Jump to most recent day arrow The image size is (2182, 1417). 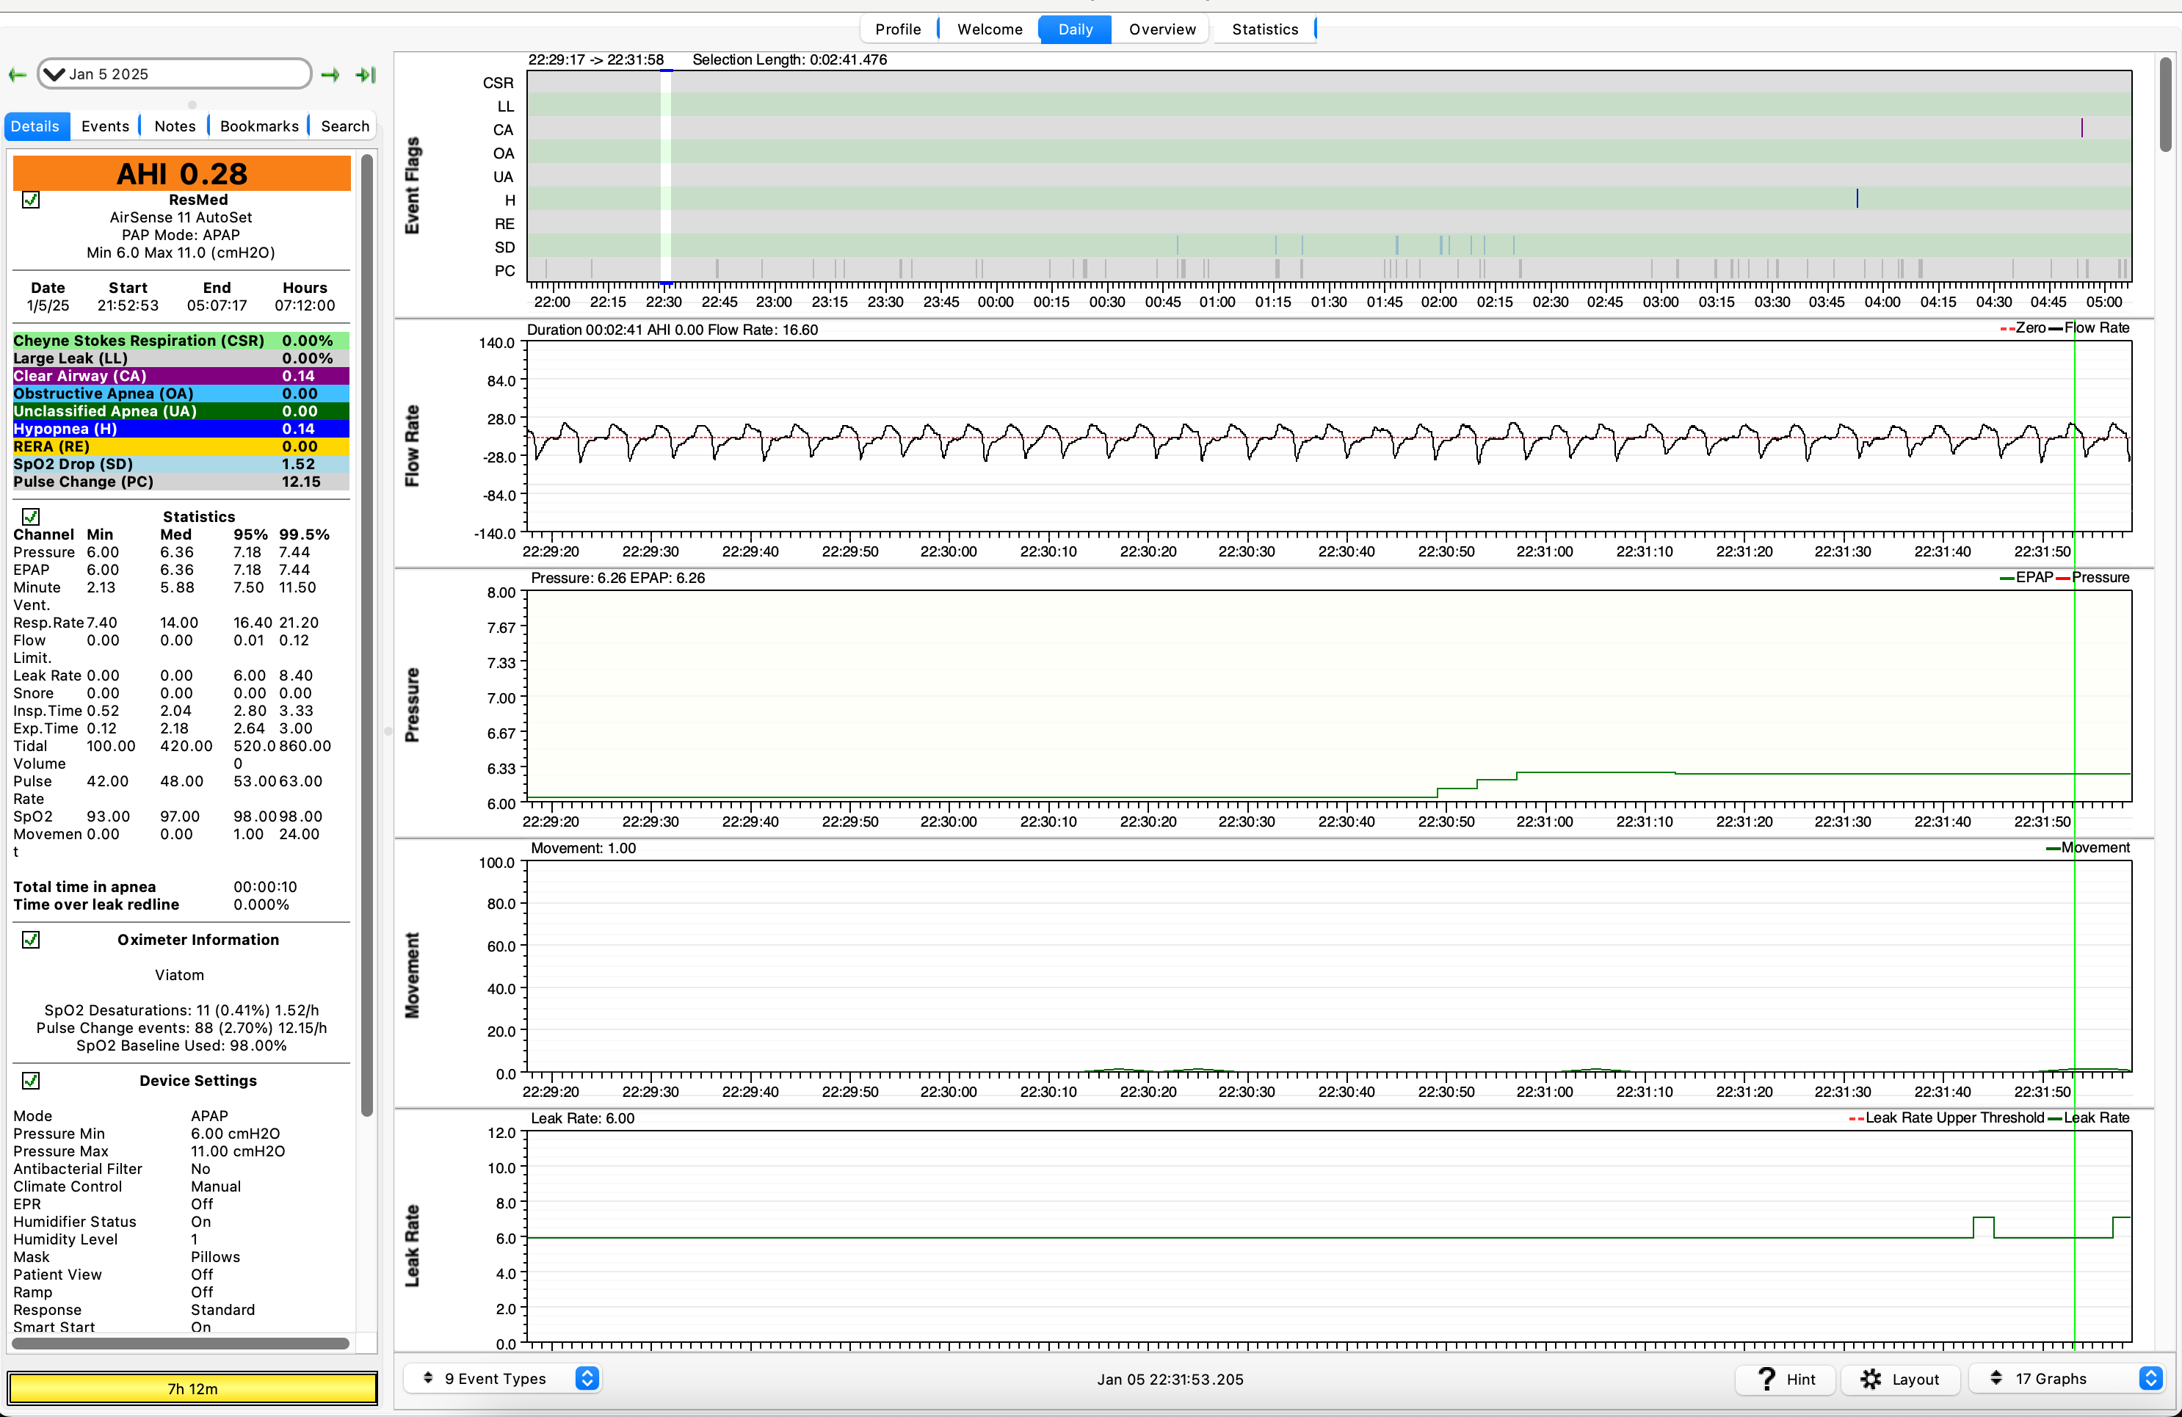366,74
